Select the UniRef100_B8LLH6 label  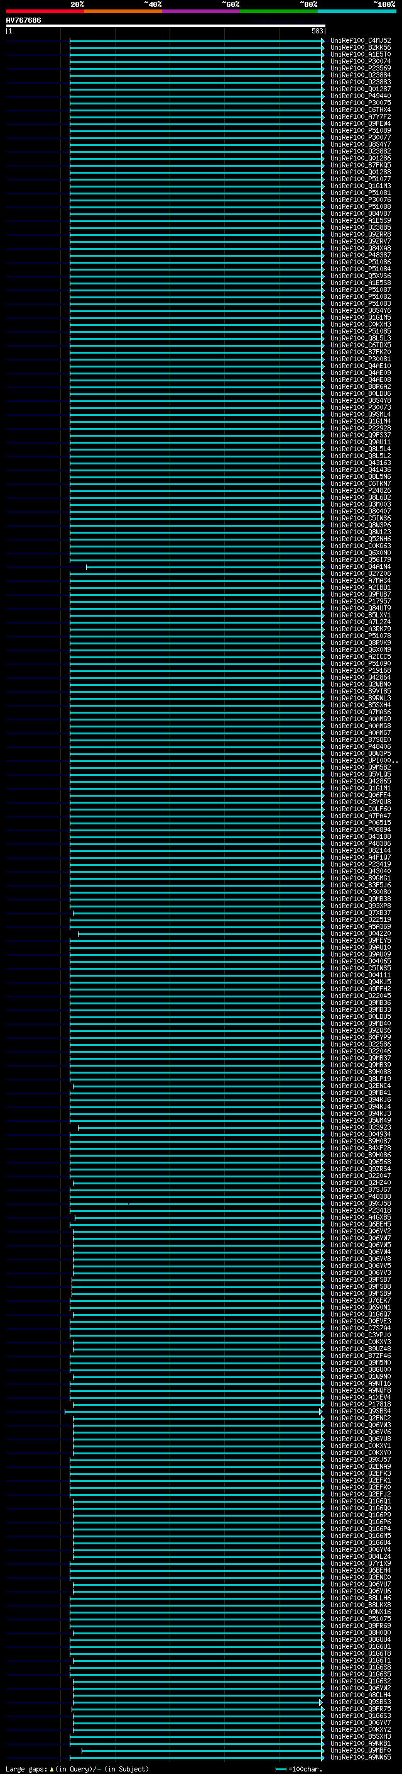[x=361, y=1598]
